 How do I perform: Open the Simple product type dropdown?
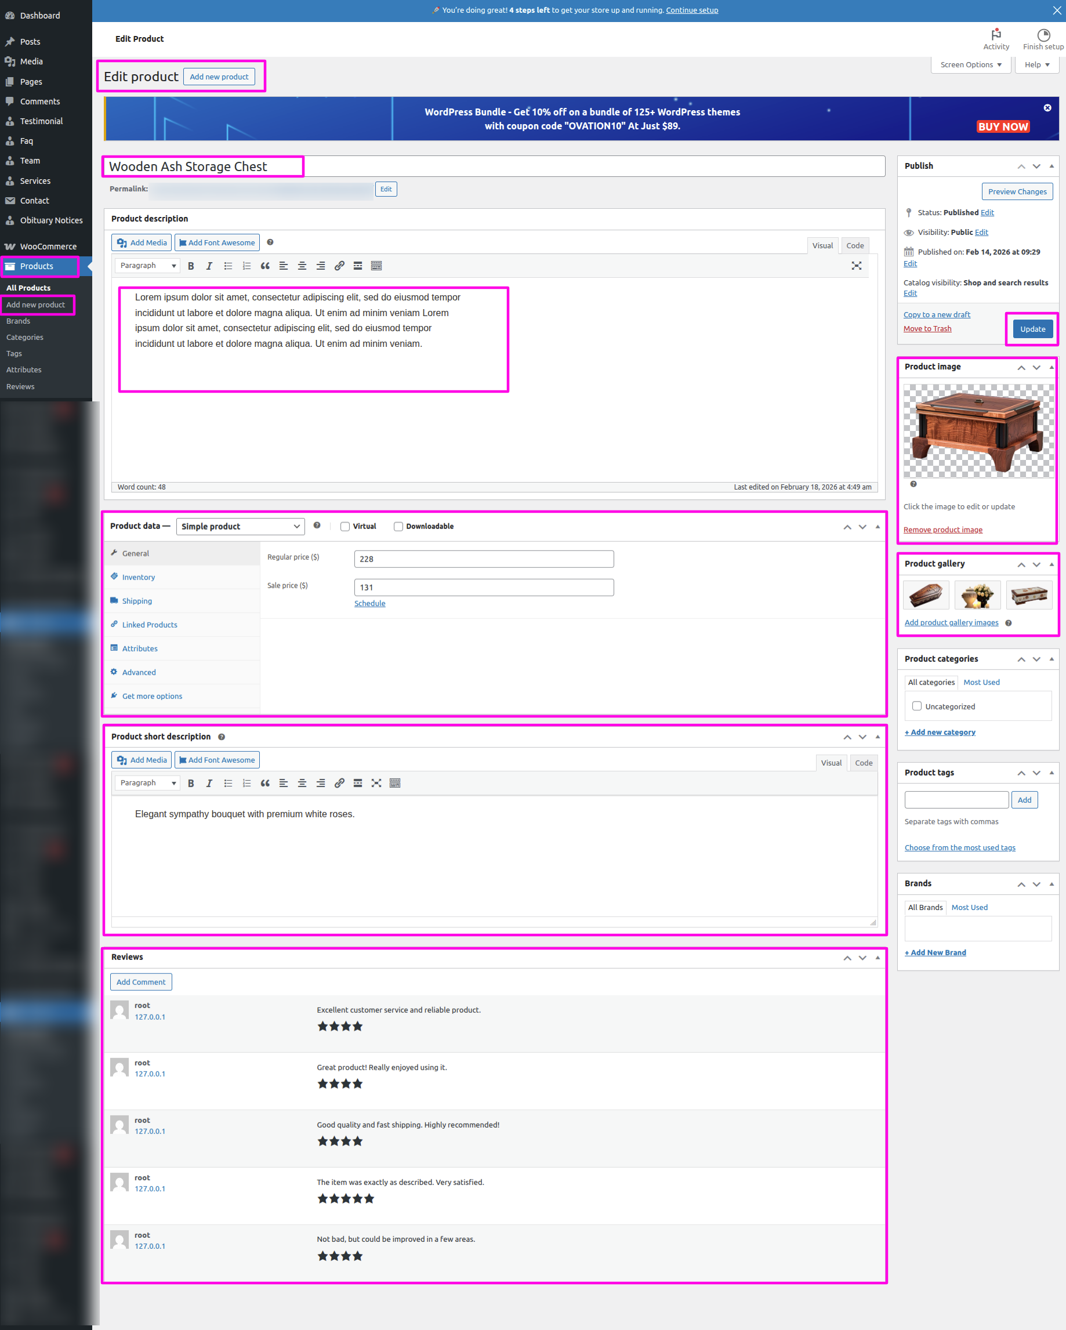coord(241,526)
